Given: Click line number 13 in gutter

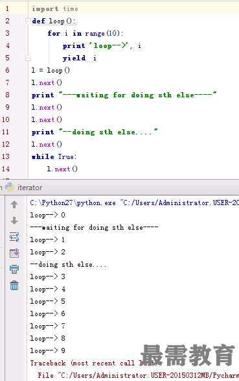Looking at the screenshot, I should point(6,156).
